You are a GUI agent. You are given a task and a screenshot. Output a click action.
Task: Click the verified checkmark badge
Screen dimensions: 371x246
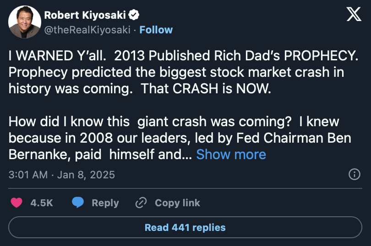coord(134,15)
